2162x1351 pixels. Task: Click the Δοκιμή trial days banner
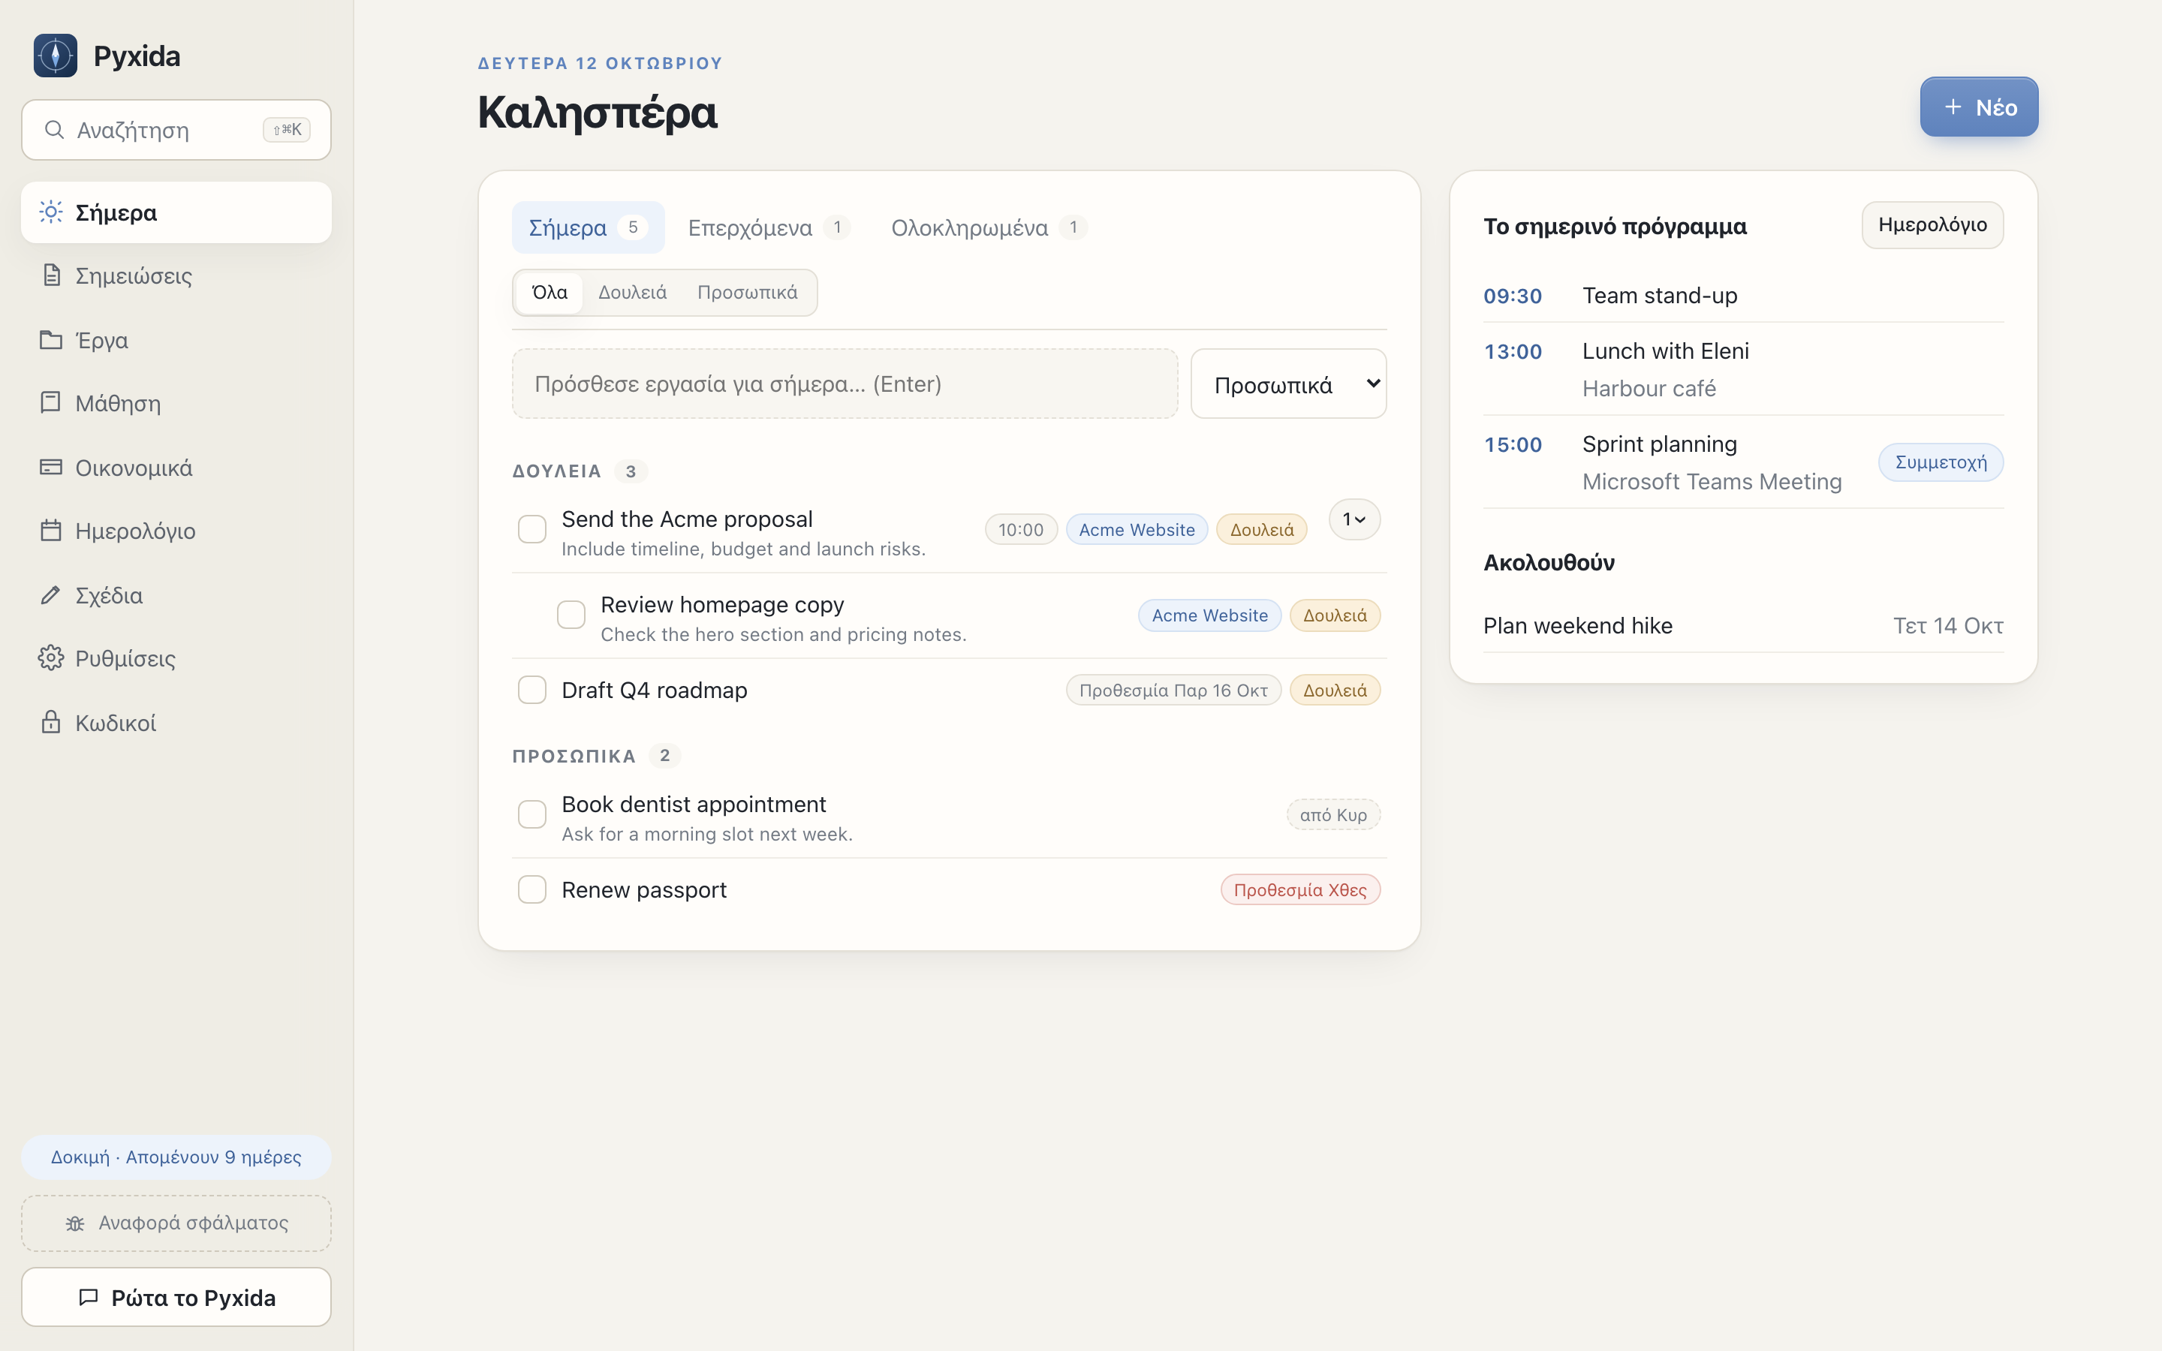pyautogui.click(x=176, y=1157)
